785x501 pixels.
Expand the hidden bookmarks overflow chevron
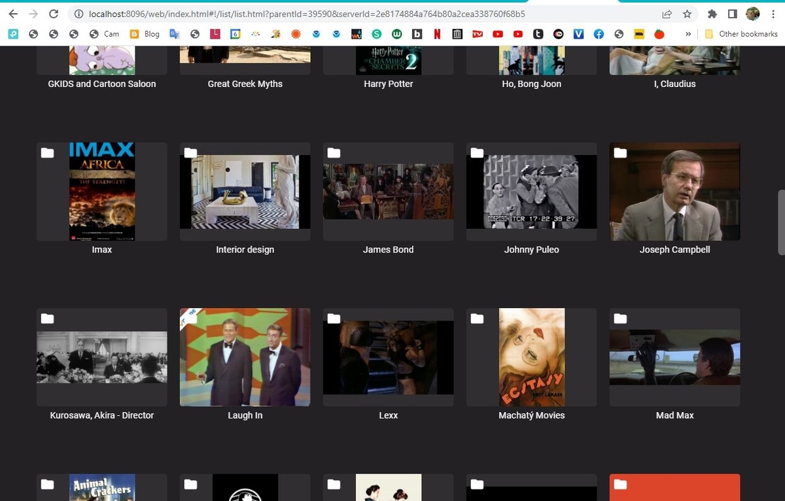(x=688, y=34)
